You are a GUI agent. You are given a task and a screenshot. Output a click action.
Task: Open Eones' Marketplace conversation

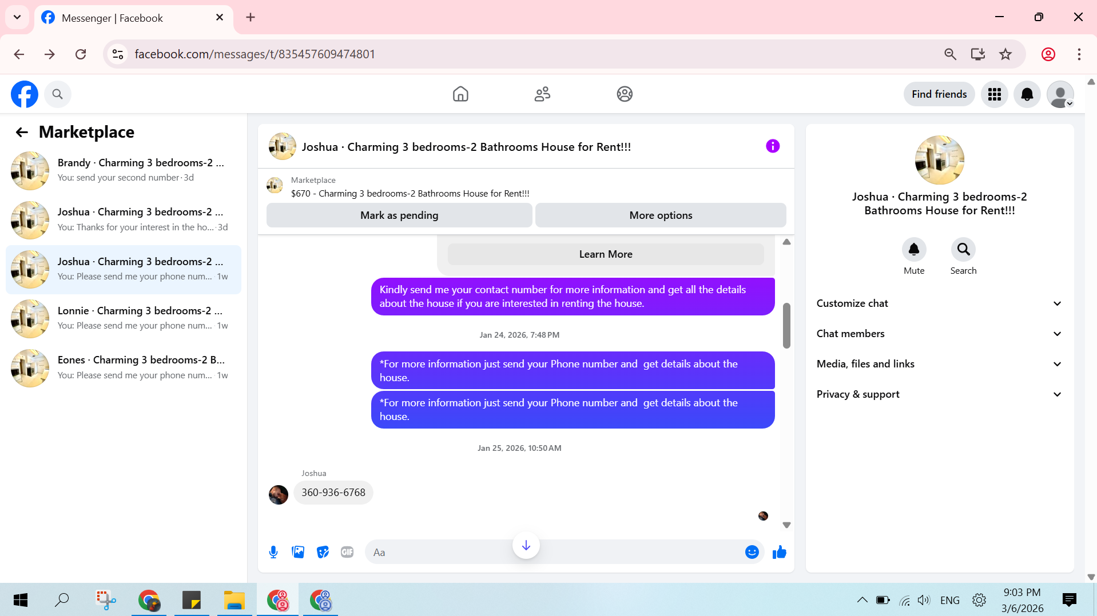coord(123,367)
